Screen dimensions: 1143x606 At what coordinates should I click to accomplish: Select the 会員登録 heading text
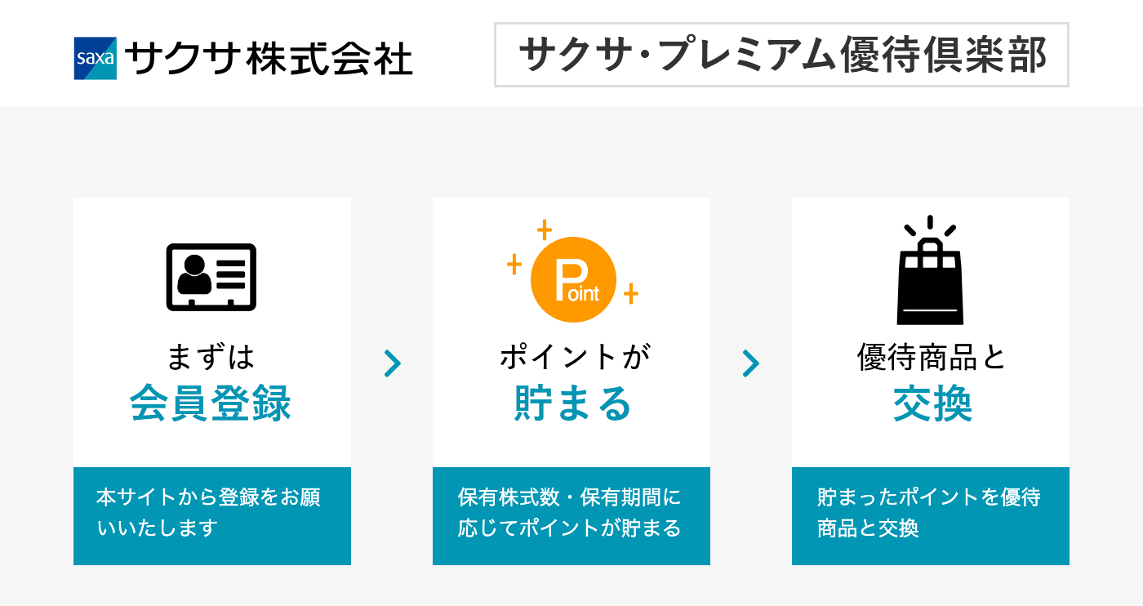coord(211,404)
